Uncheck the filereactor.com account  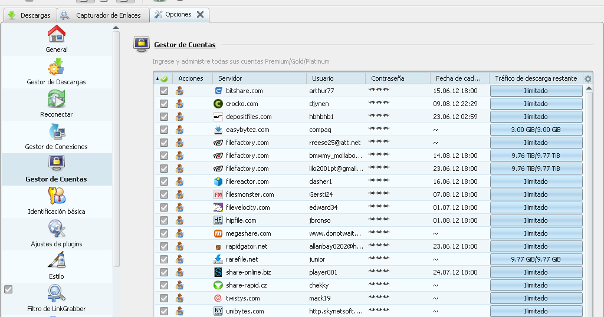pyautogui.click(x=164, y=181)
